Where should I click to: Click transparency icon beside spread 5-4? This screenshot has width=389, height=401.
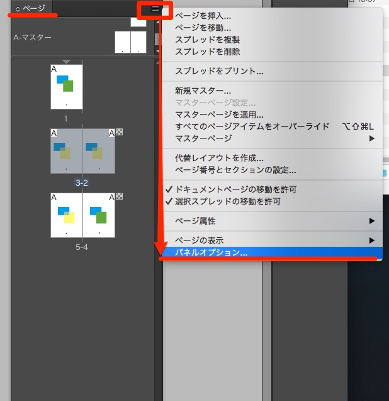119,196
